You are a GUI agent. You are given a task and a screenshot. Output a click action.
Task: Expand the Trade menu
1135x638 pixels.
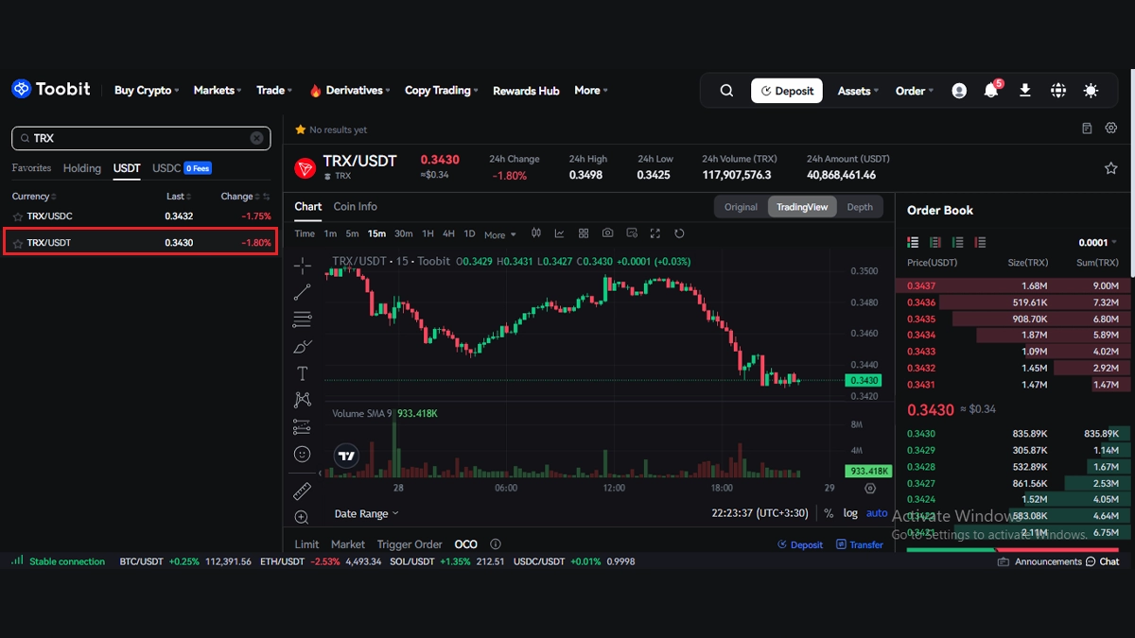click(x=275, y=91)
